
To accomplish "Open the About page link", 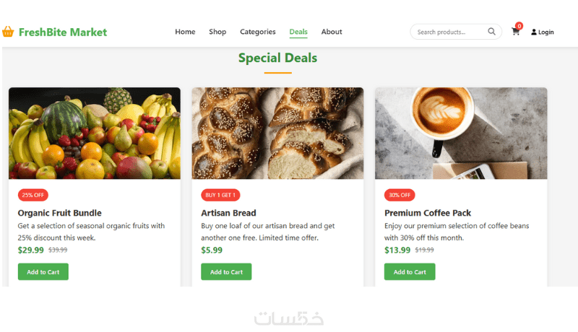I will (x=332, y=32).
